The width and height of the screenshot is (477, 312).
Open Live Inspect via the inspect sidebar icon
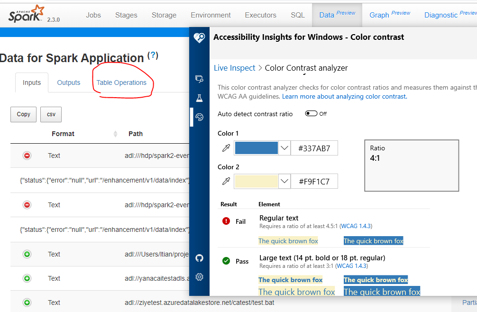coord(199,79)
